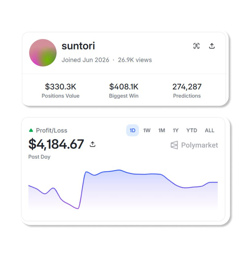Click the Polymarket logo icon
240x274 pixels.
coord(174,145)
